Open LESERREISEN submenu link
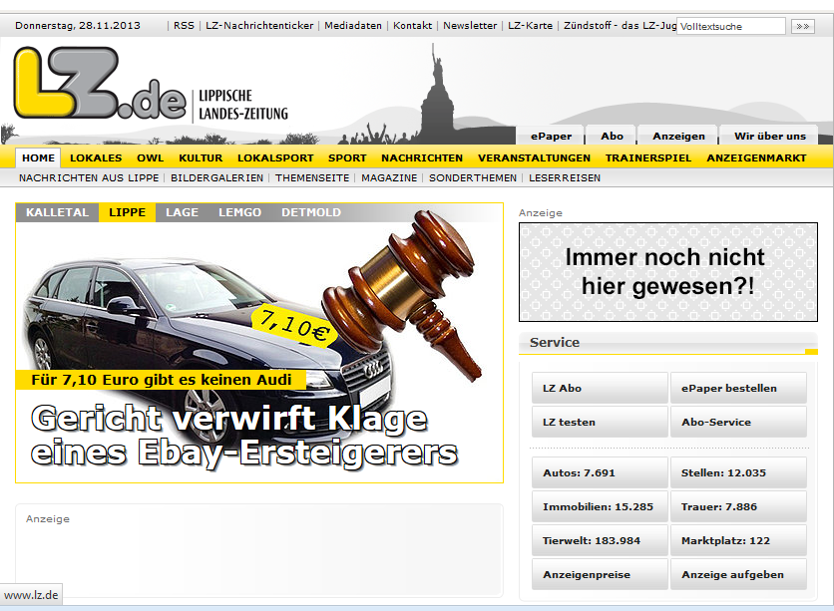 click(x=565, y=178)
